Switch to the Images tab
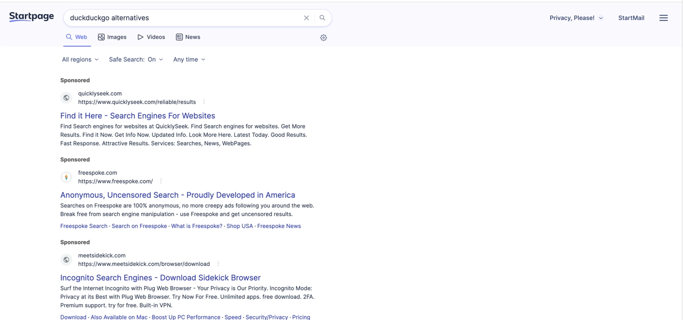Screen dimensions: 683x320 click(112, 37)
